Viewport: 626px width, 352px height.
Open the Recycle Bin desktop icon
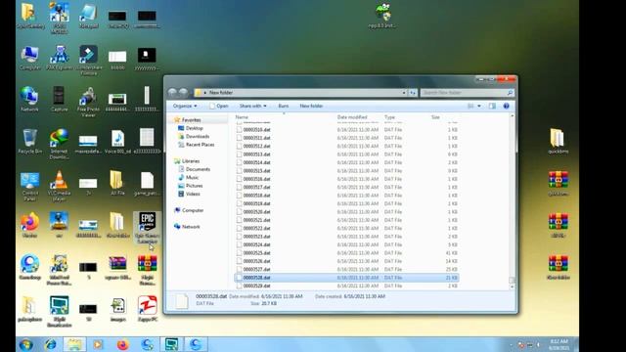[30, 141]
